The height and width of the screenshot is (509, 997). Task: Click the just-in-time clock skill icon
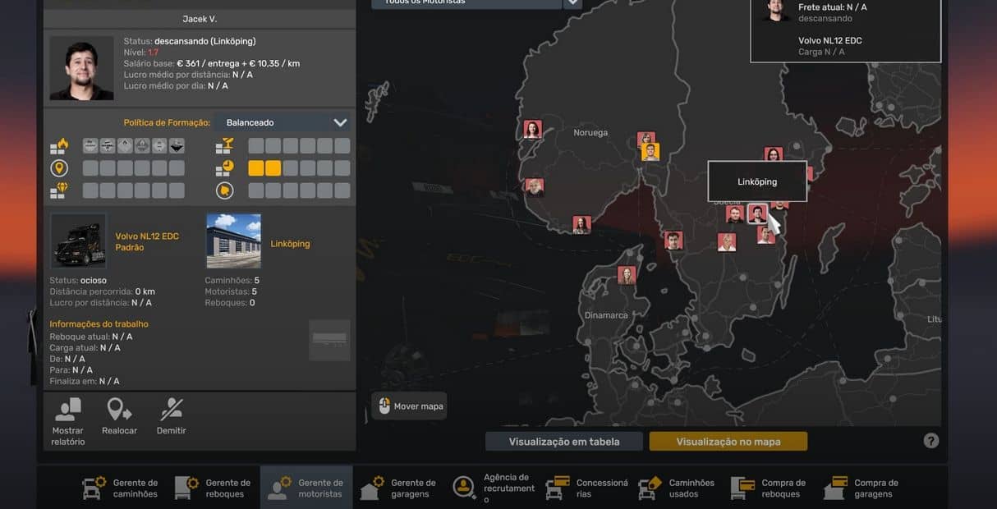pyautogui.click(x=224, y=168)
